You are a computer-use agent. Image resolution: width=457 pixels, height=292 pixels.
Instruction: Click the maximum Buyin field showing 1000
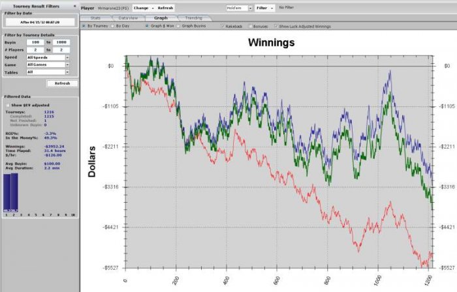(x=61, y=42)
